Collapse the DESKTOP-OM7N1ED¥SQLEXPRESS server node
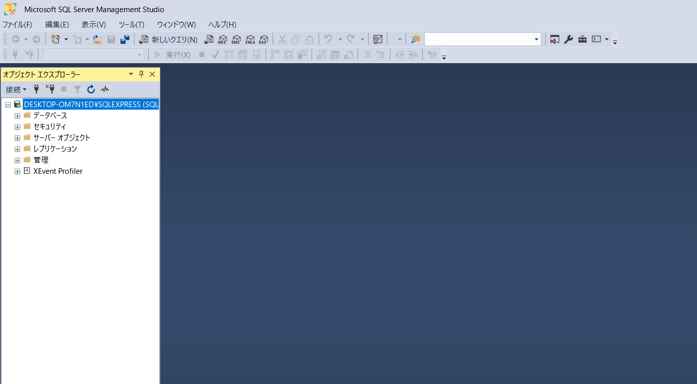 (8, 105)
